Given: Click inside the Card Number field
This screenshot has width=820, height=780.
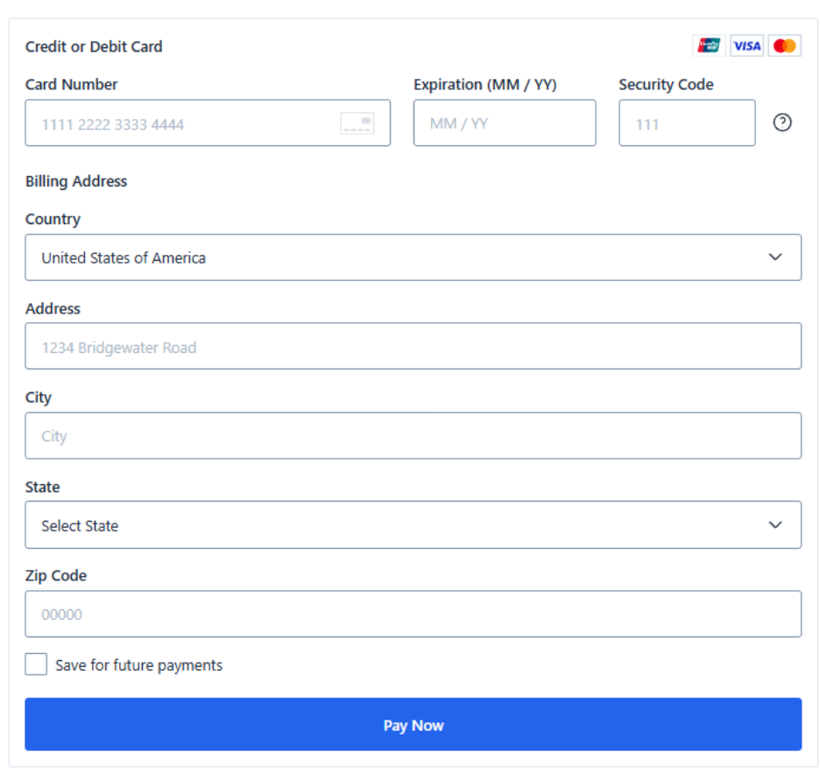Looking at the screenshot, I should (175, 123).
